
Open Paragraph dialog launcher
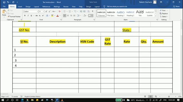94,20
